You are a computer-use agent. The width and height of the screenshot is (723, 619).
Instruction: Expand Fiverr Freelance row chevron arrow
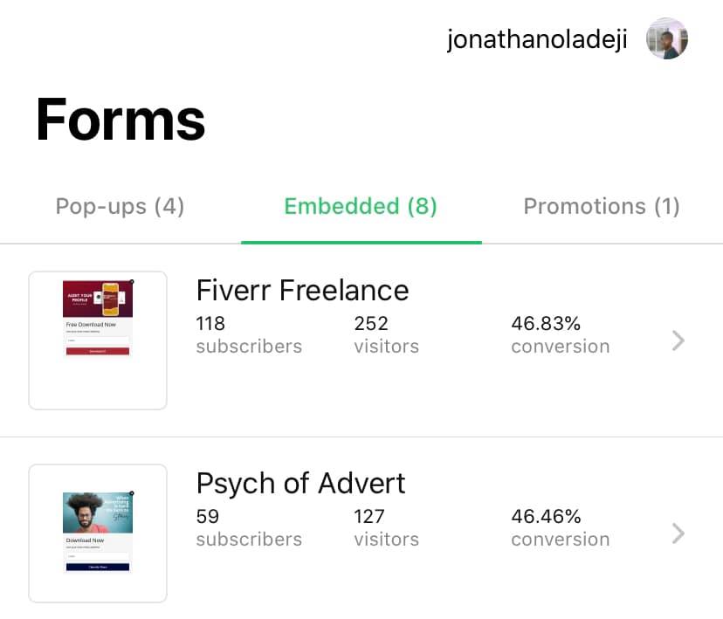[678, 340]
